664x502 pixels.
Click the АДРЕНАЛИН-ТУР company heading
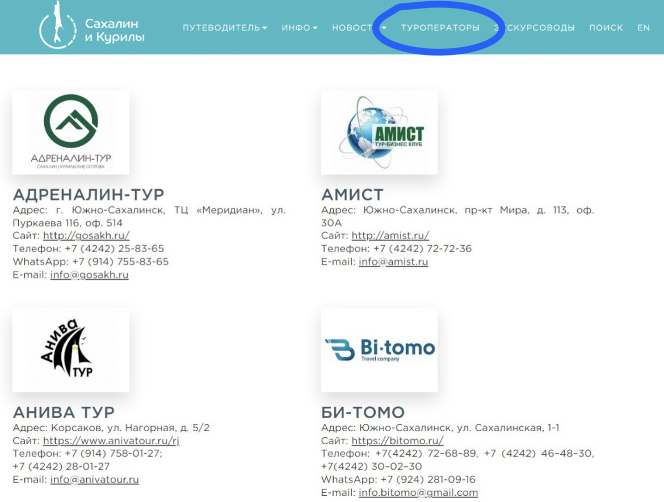pos(89,194)
